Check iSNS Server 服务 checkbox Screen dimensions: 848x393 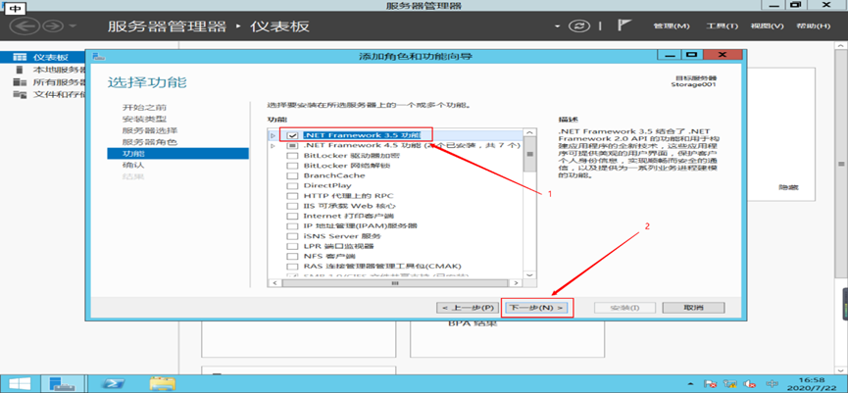[292, 236]
